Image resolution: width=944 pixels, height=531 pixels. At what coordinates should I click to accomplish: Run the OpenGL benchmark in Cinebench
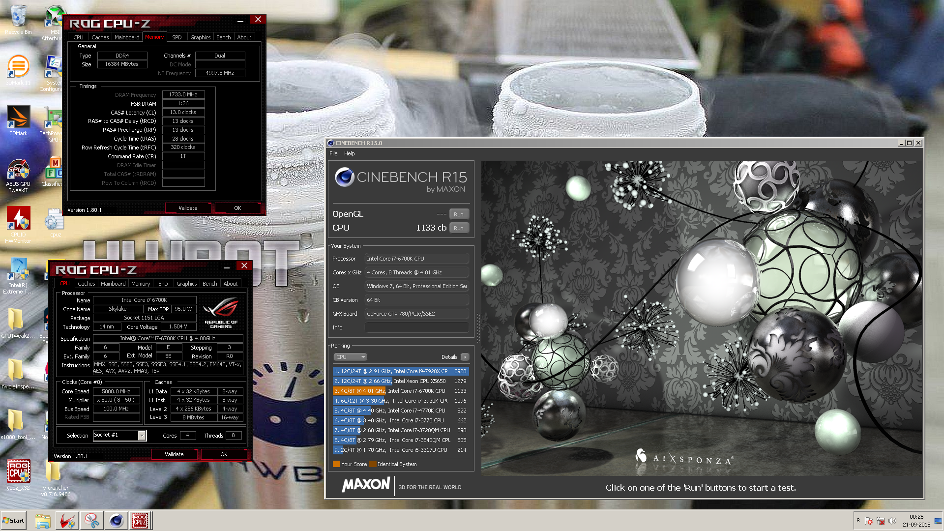pos(459,214)
